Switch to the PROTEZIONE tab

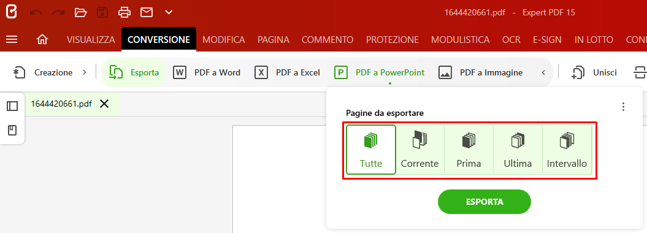[x=392, y=40]
